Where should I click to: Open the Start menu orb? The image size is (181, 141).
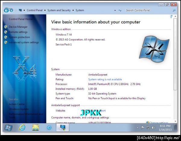click(x=8, y=128)
